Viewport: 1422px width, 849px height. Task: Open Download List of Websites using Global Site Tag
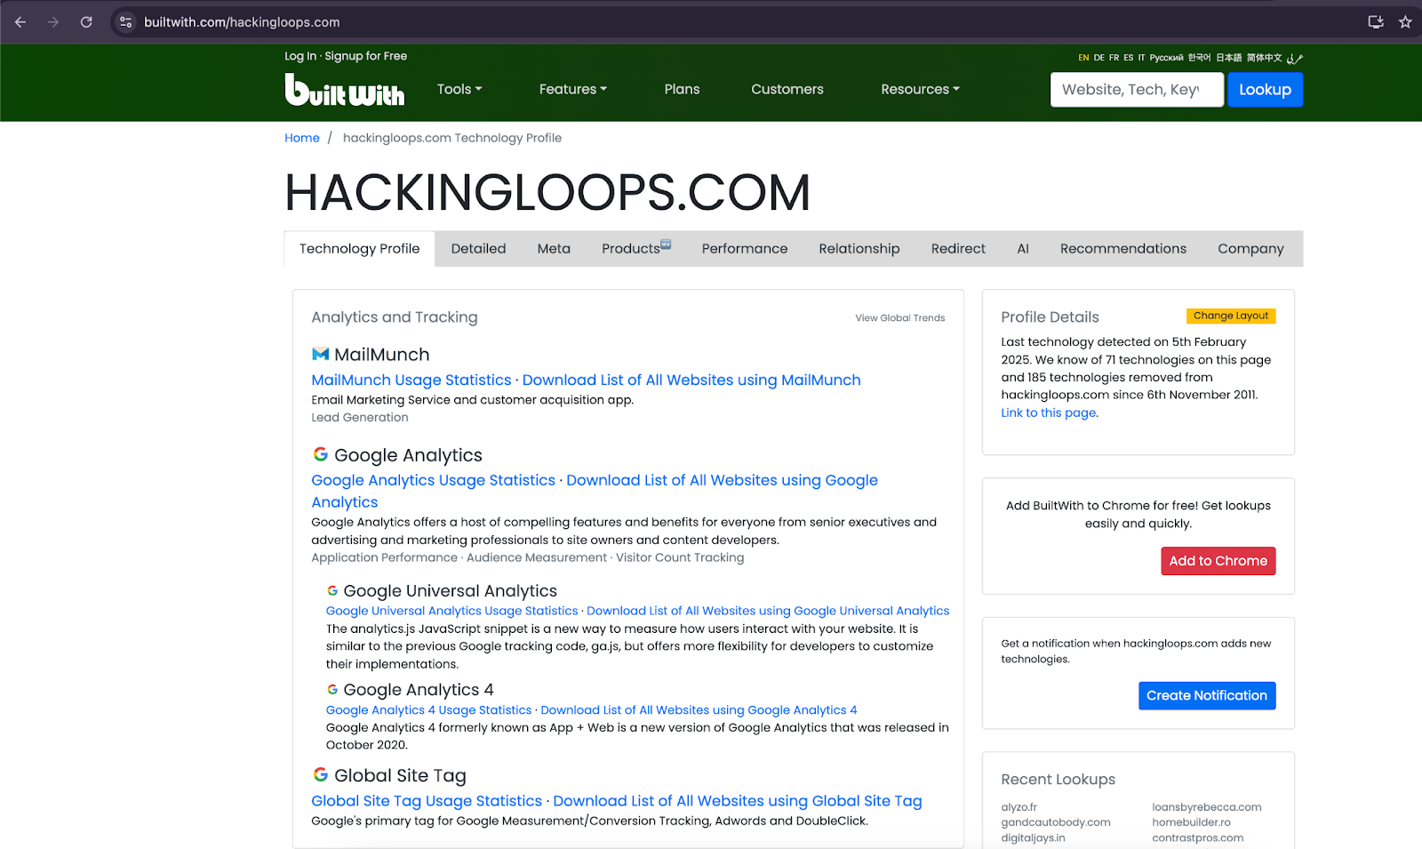coord(738,801)
